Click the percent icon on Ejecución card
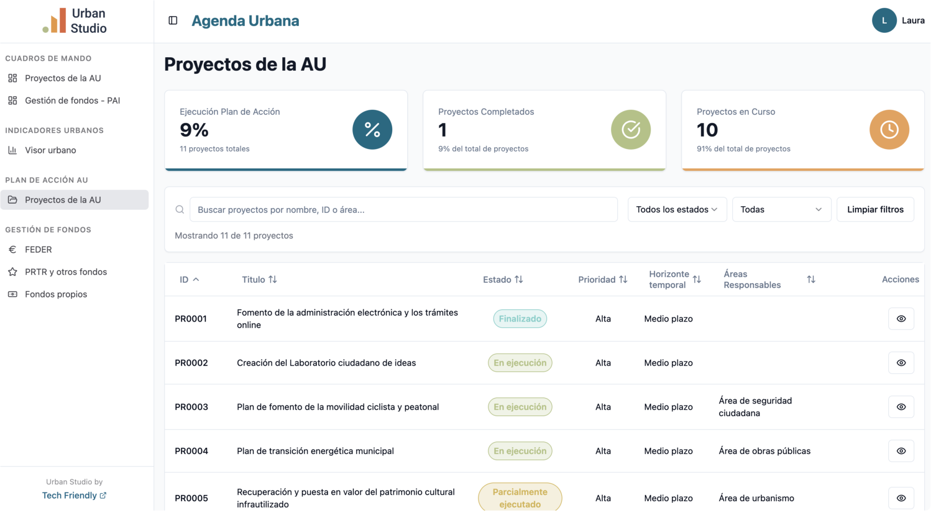 pos(372,130)
